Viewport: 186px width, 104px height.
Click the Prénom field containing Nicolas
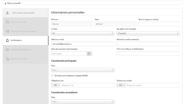pos(72,24)
